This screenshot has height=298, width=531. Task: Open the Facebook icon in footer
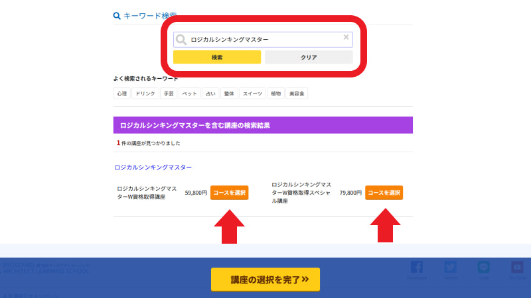[417, 267]
